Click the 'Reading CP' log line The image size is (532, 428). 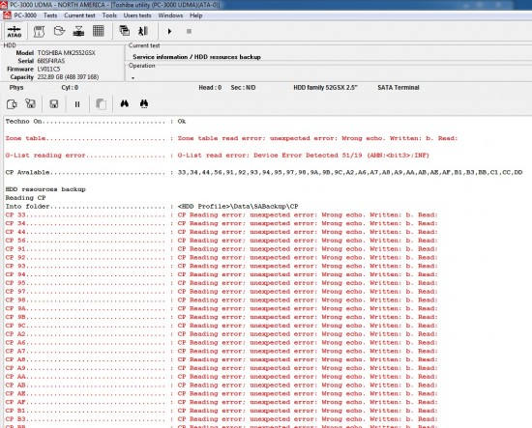point(25,197)
